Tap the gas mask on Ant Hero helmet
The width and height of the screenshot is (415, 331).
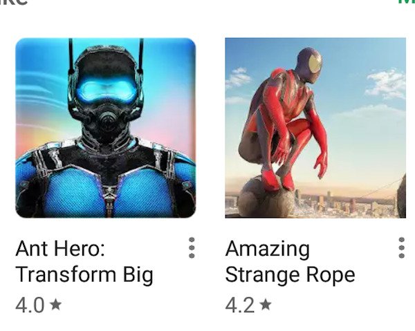click(x=108, y=119)
